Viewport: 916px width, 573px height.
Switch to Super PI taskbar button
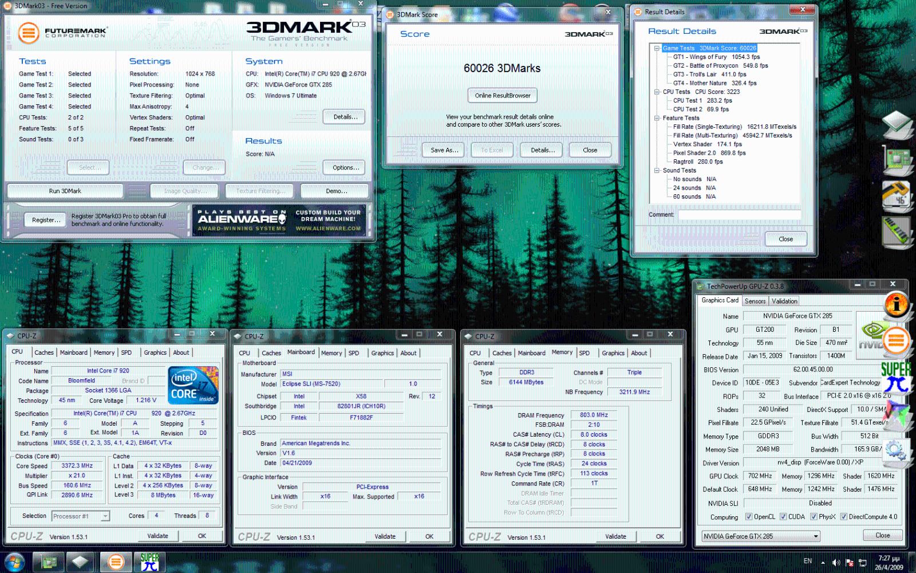click(x=150, y=562)
